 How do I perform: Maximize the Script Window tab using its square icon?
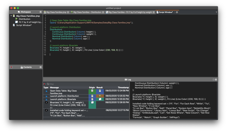point(175,12)
